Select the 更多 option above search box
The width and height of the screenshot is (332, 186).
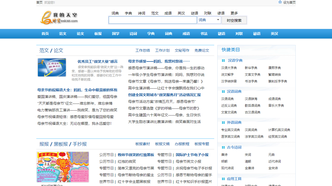click(234, 13)
